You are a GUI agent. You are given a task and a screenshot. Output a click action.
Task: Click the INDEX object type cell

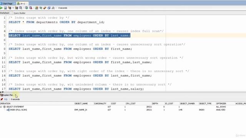(x=201, y=110)
